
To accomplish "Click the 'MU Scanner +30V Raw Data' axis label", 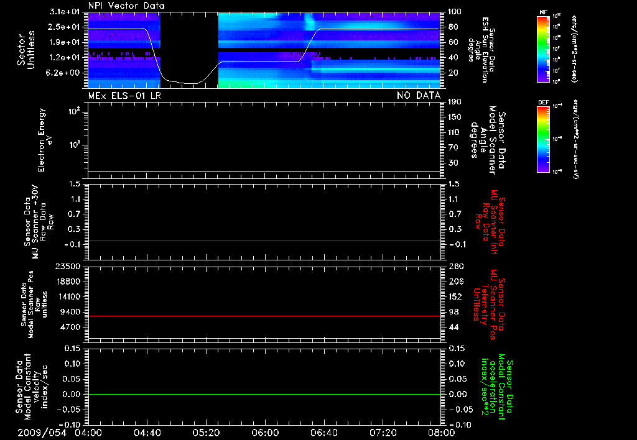I will [x=39, y=222].
